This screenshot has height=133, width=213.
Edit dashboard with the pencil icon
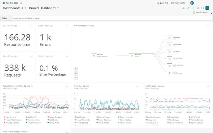pos(188,8)
